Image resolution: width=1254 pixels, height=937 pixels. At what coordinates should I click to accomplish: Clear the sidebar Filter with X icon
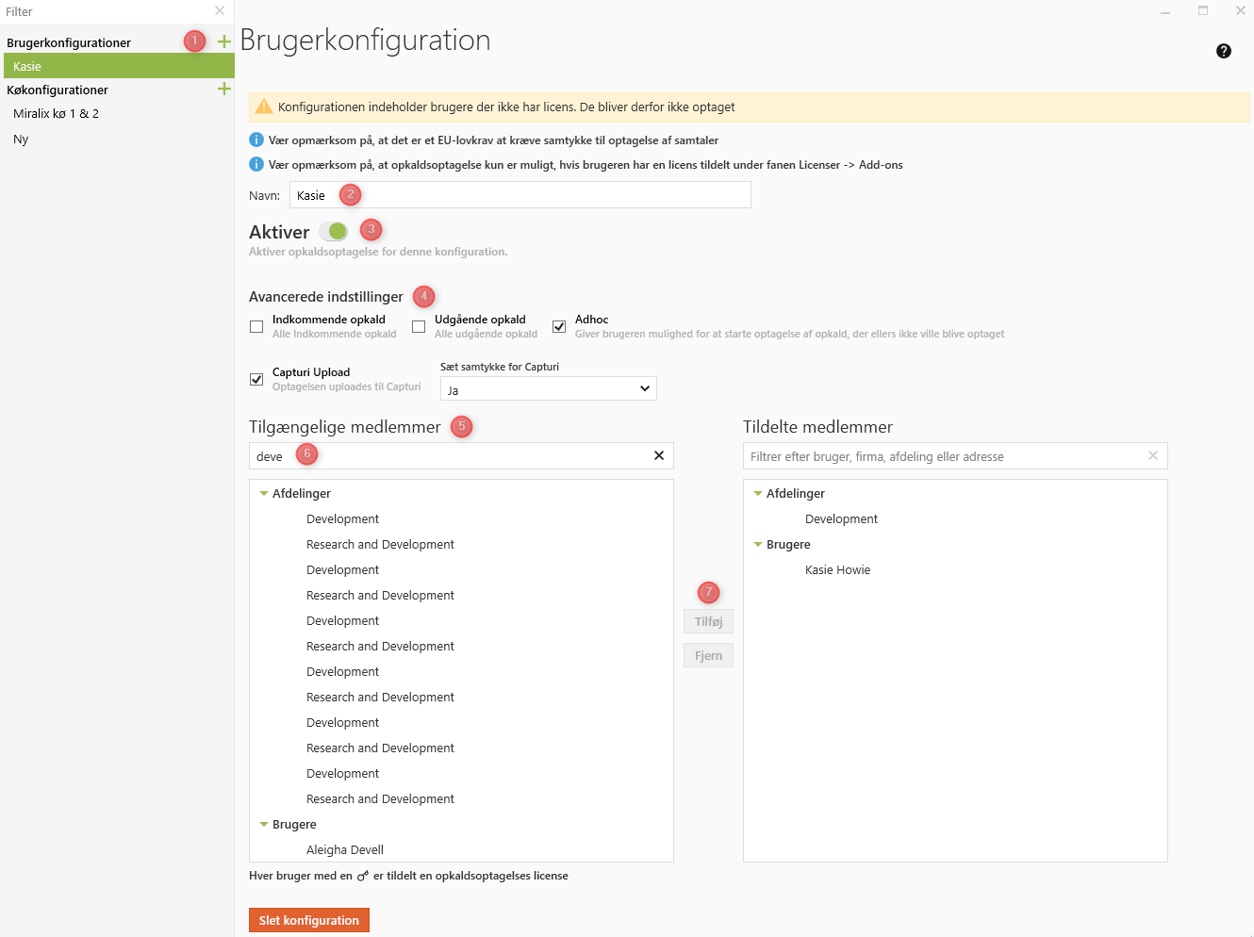point(220,11)
